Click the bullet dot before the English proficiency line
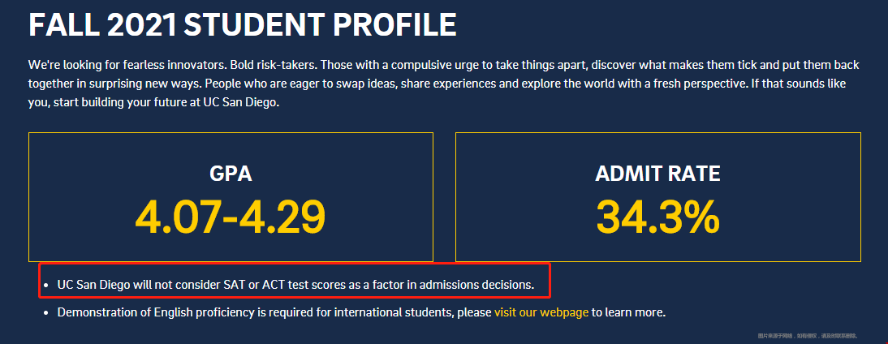 [45, 312]
